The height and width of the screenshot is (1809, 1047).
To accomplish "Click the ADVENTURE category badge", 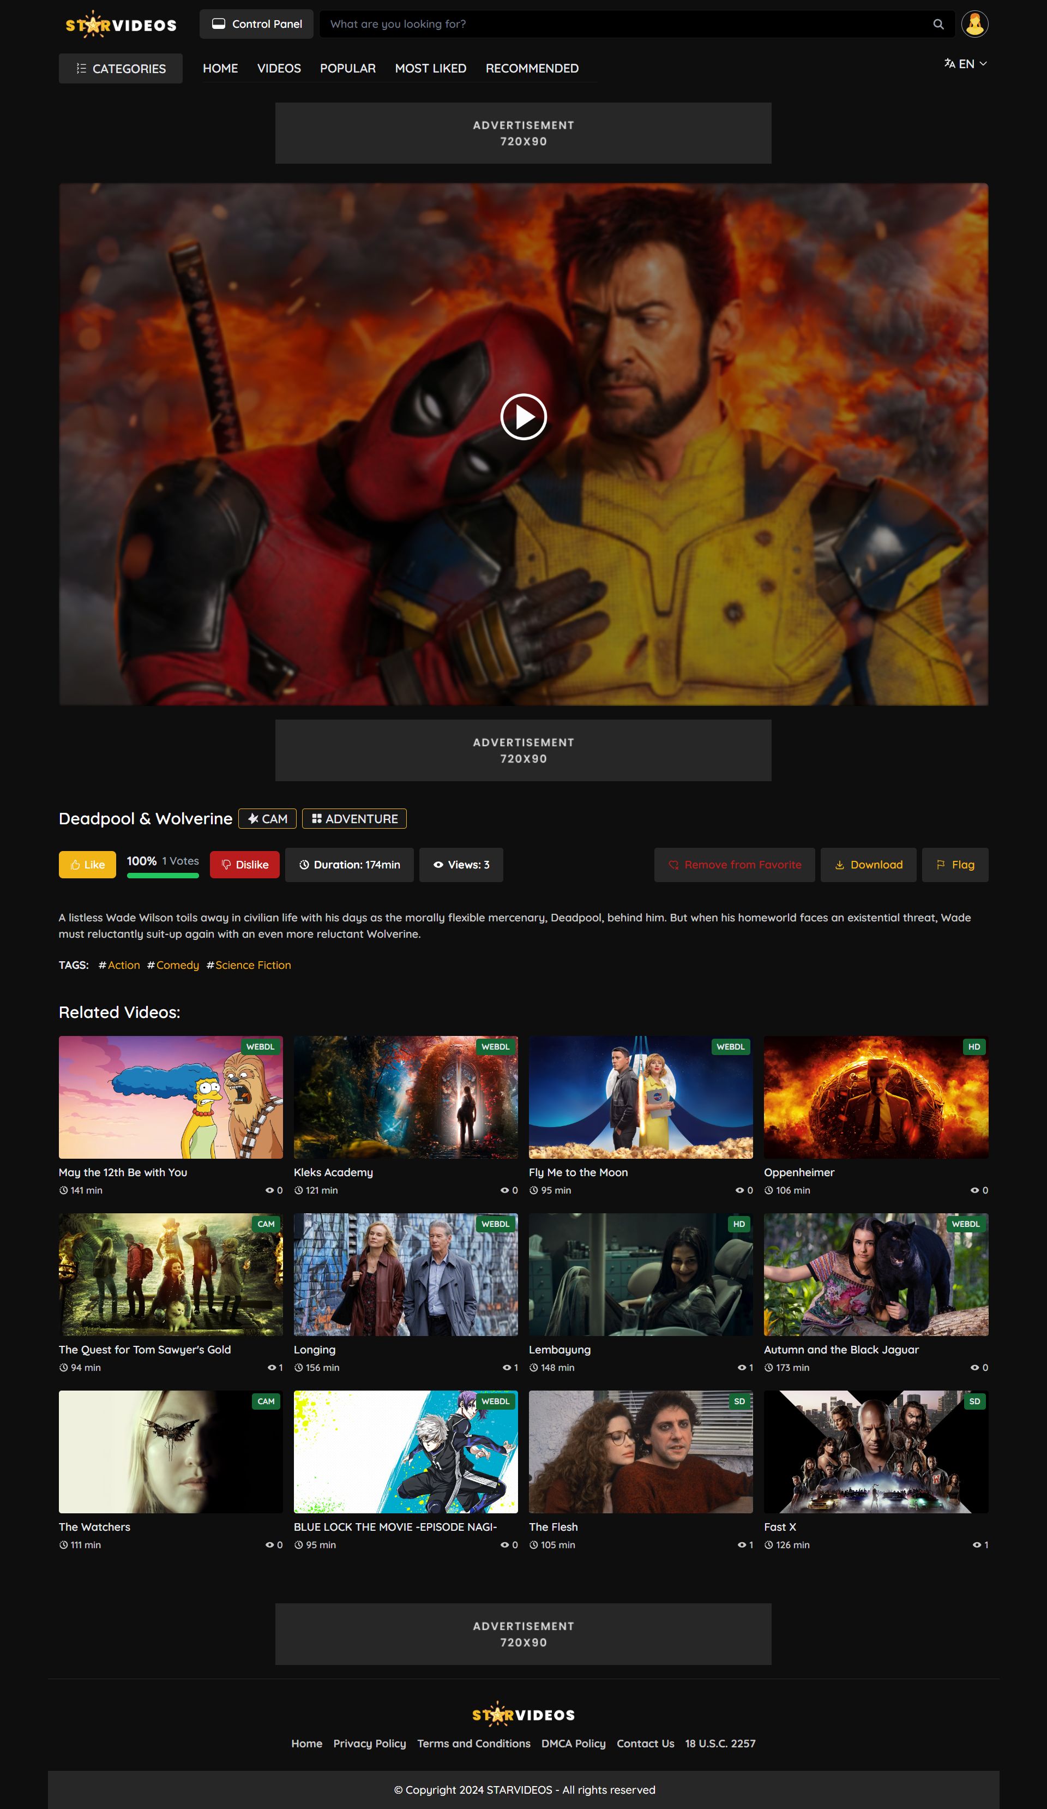I will tap(354, 818).
